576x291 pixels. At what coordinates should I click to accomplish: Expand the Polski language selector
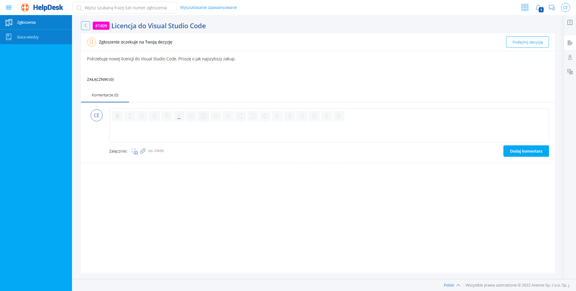(452, 285)
